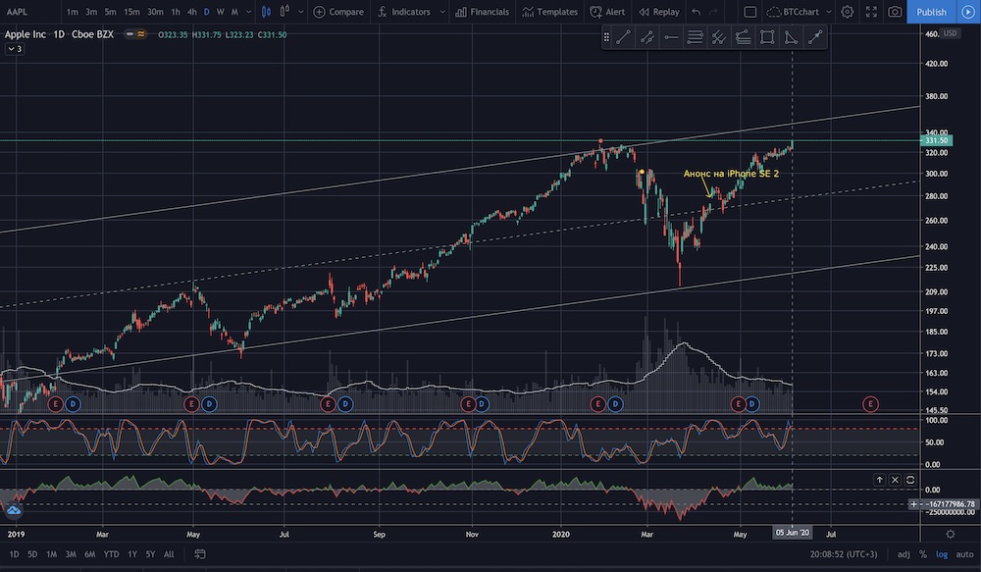Select the D daily timeframe
This screenshot has width=981, height=572.
click(x=206, y=11)
